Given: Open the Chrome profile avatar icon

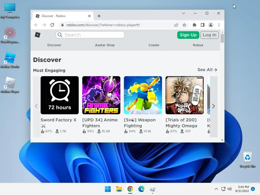Looking at the screenshot, I should coord(210,25).
